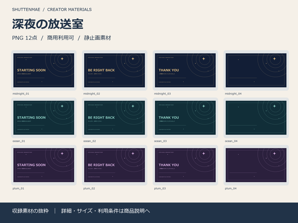Screen dimensions: 298x223
Task: Pick the blank ocean_04 thumbnail
Action: pos(256,117)
